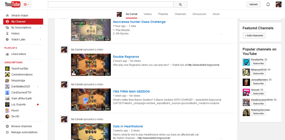Open OneDirectionVEVO channel avatar
This screenshot has height=140, width=285.
246,102
